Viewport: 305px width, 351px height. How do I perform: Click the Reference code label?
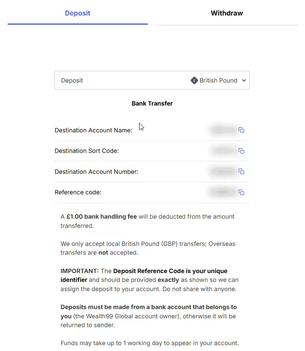(x=78, y=193)
